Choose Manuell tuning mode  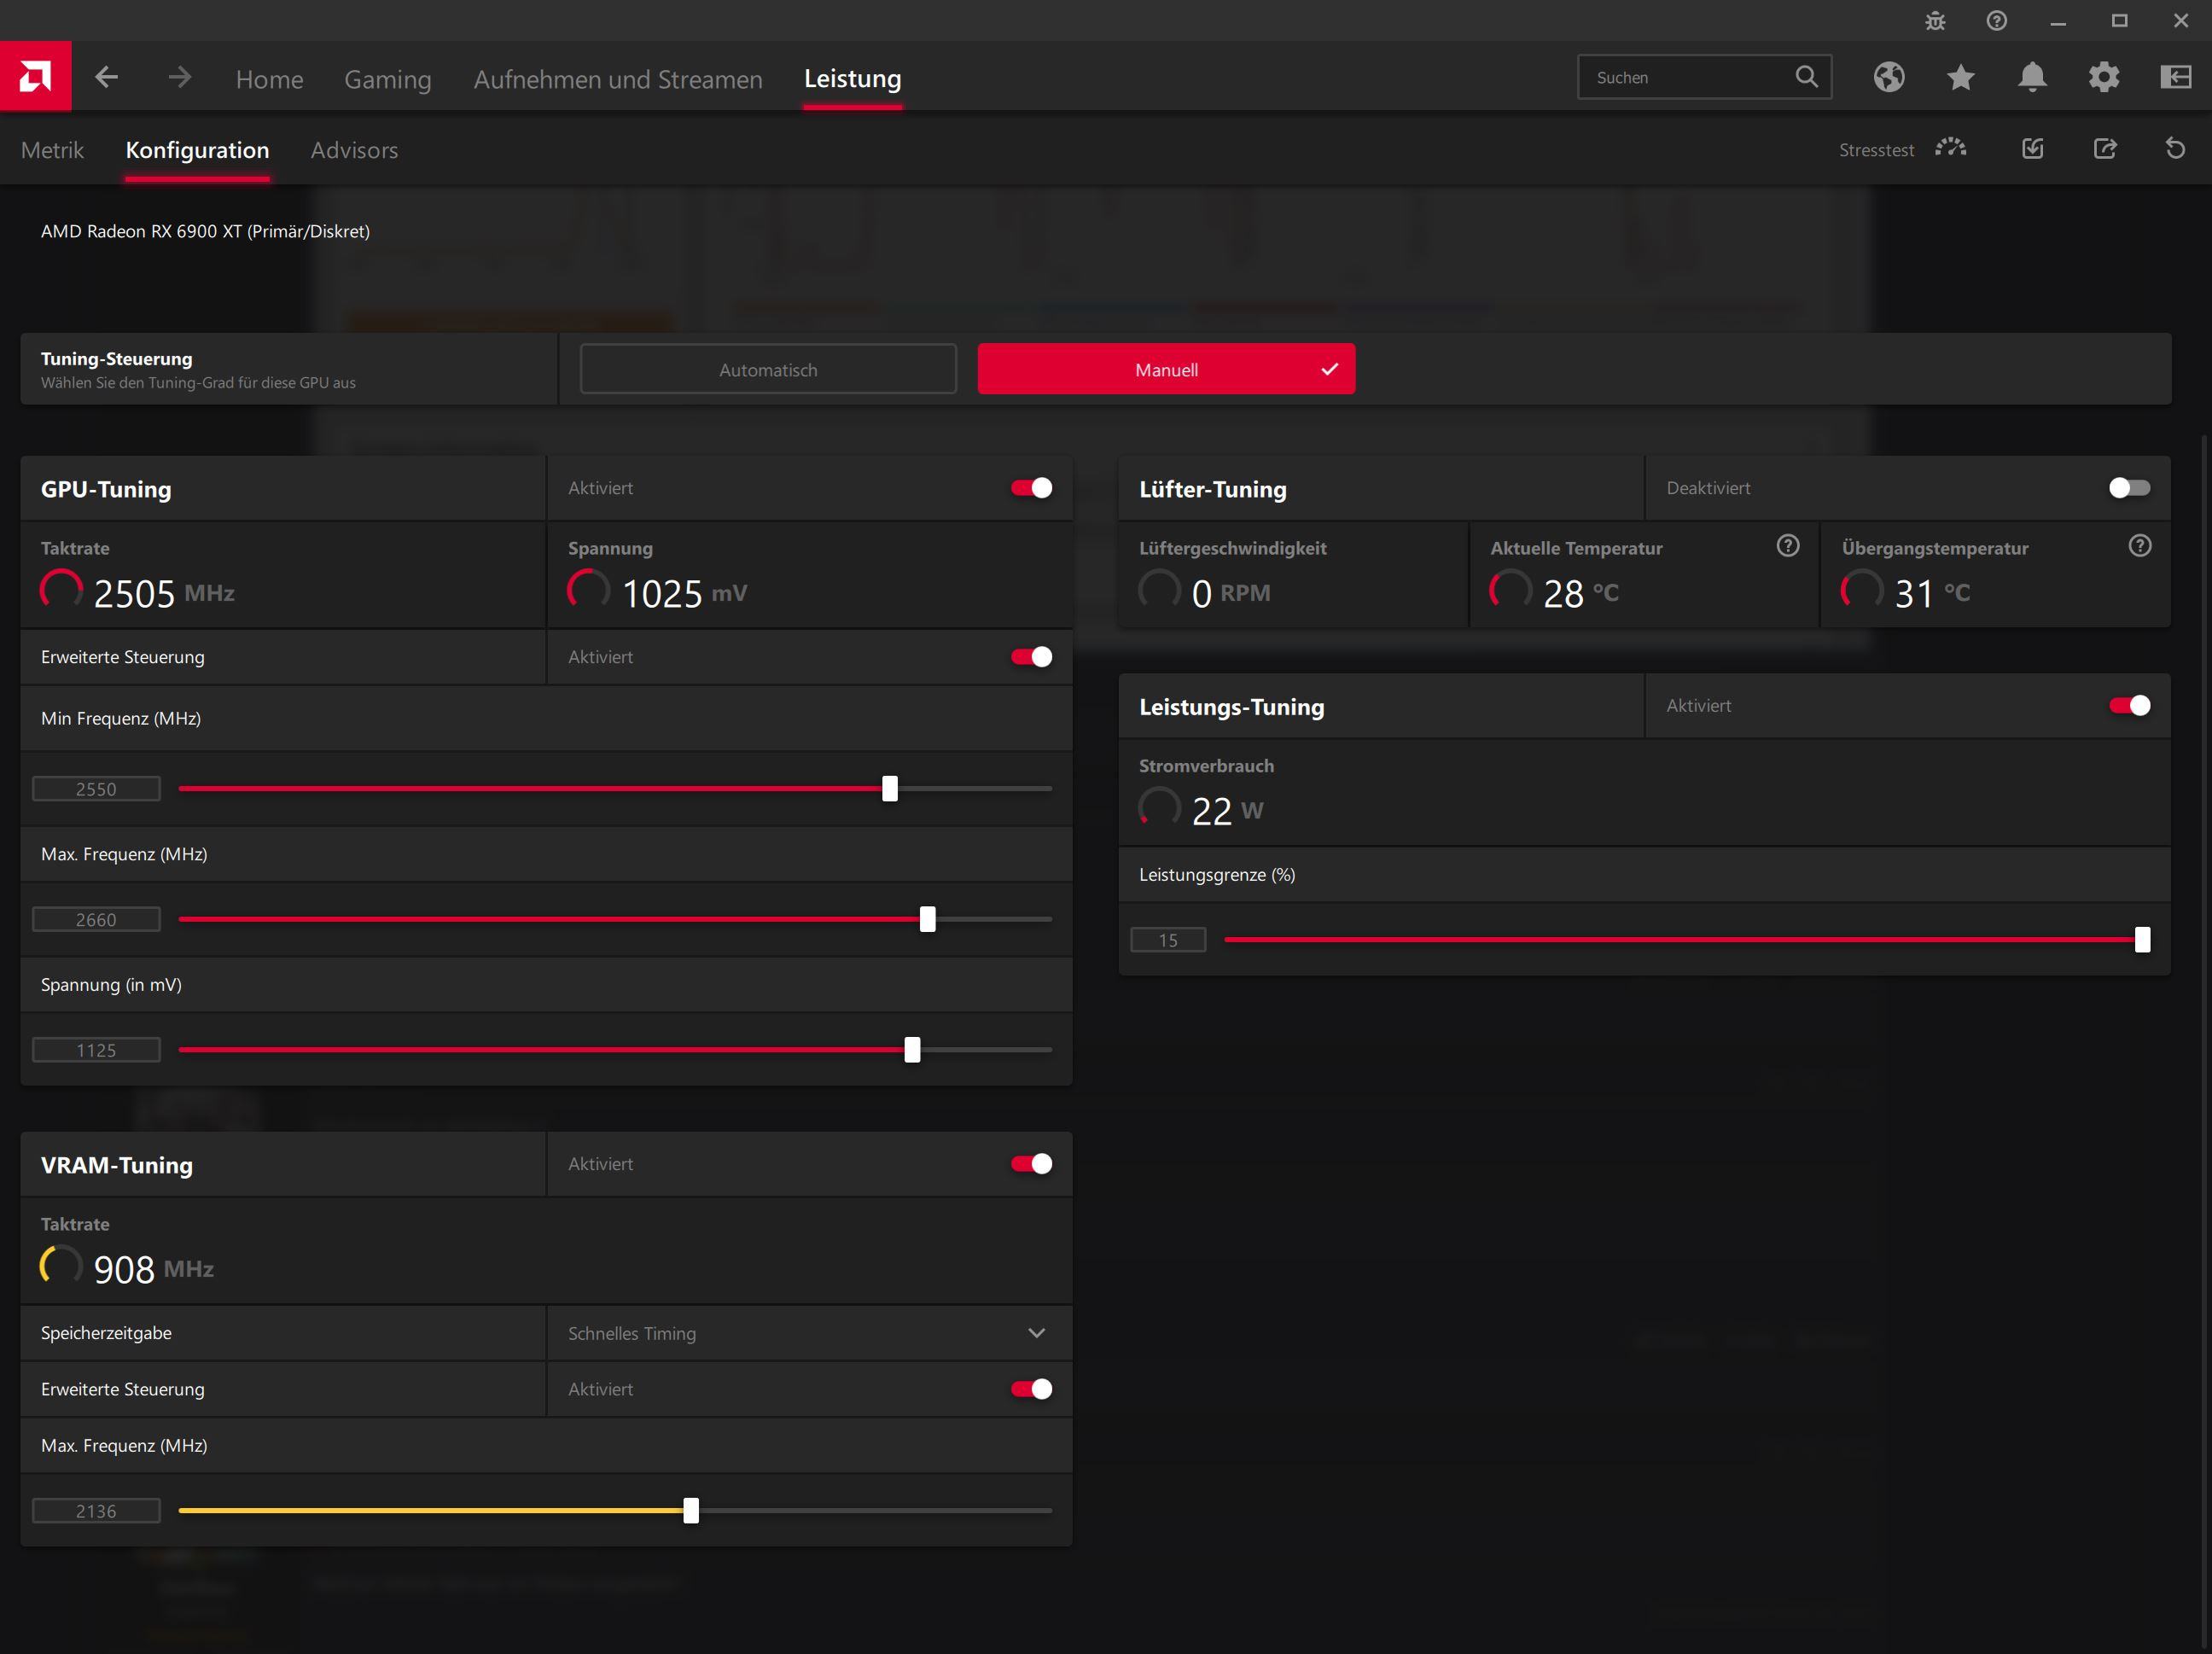1166,369
